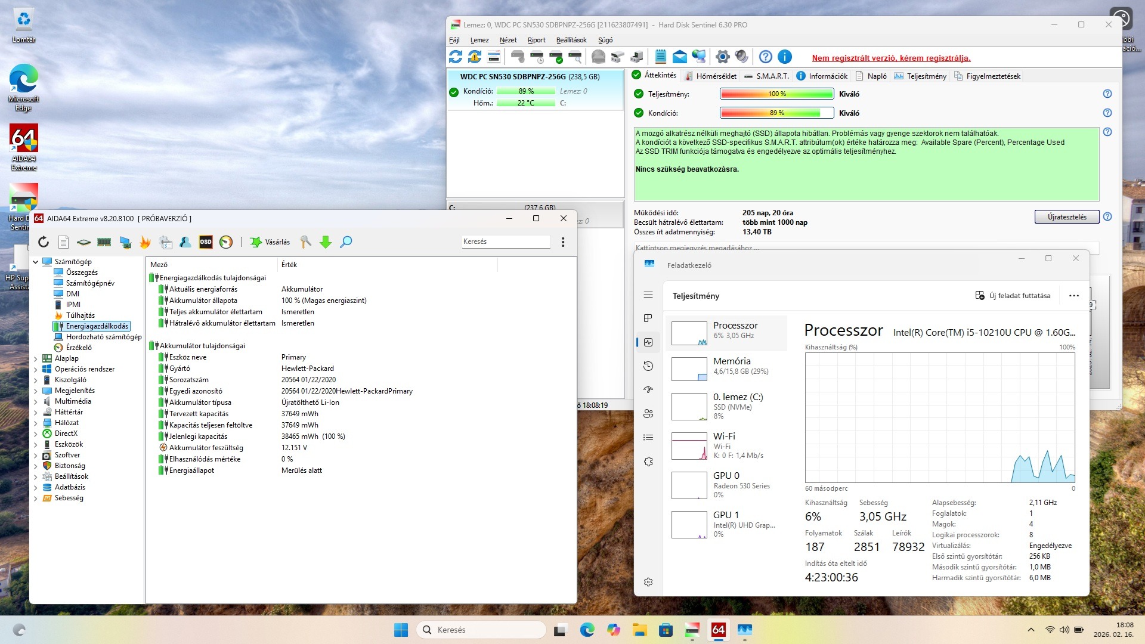
Task: Click the AIDA64 Keresés search field
Action: click(505, 241)
